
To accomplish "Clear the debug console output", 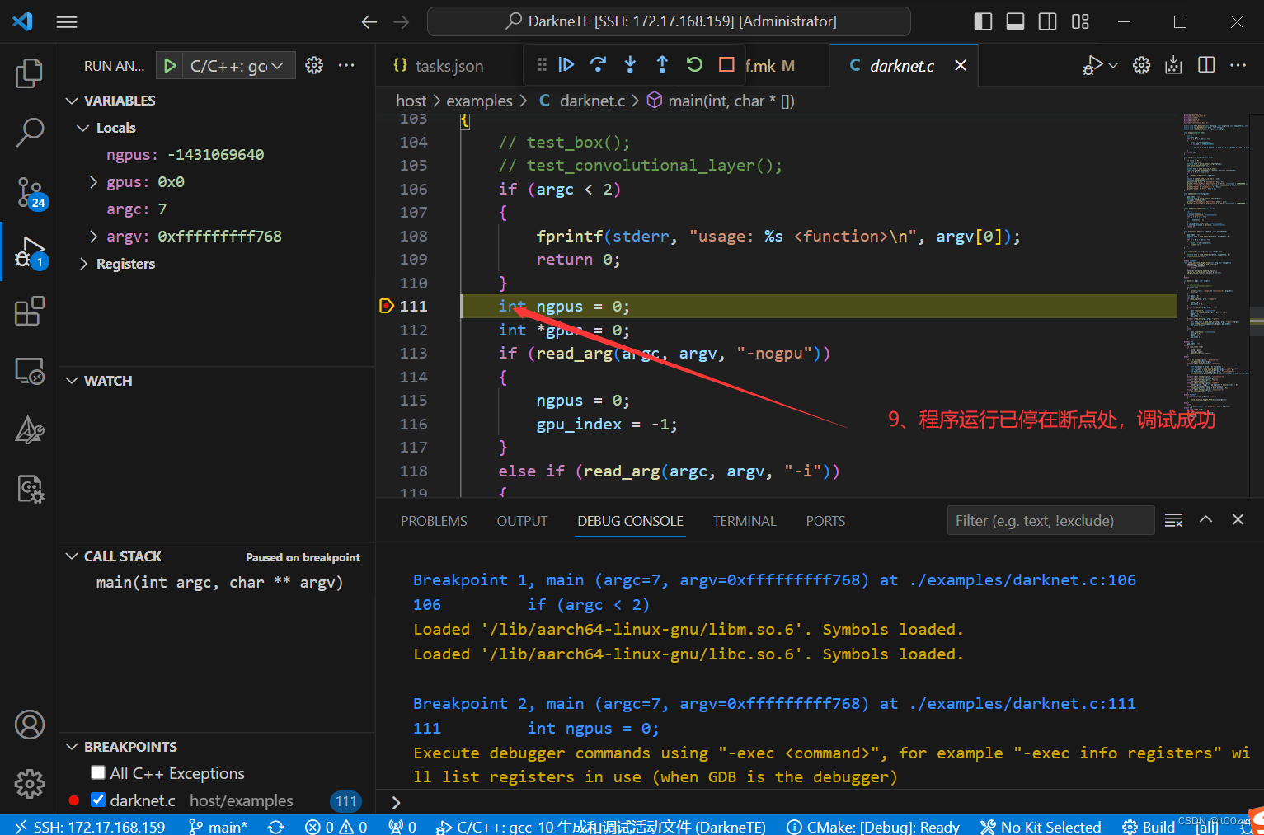I will pos(1174,520).
